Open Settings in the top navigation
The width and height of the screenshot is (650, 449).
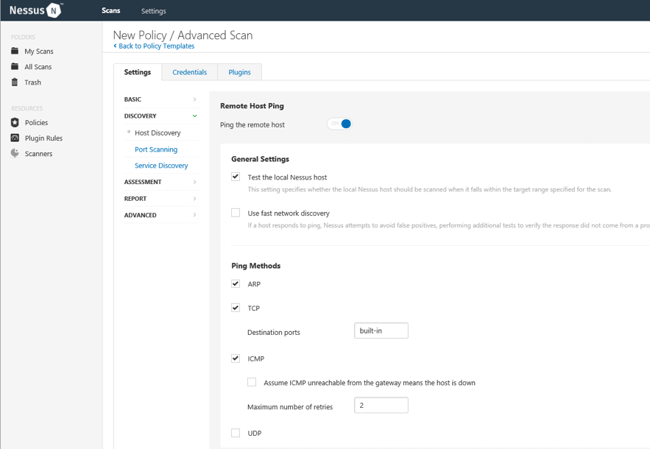point(153,11)
